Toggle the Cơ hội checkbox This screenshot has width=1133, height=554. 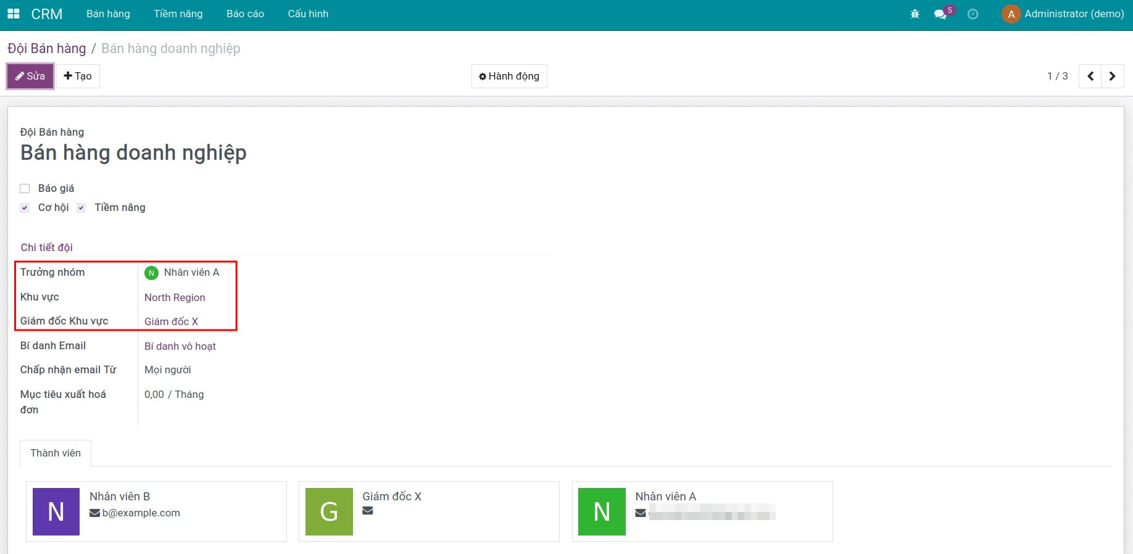(25, 208)
